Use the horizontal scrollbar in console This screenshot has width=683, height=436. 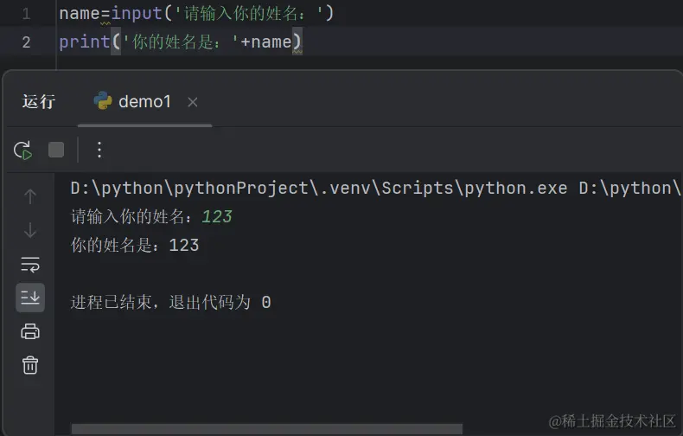click(x=266, y=429)
